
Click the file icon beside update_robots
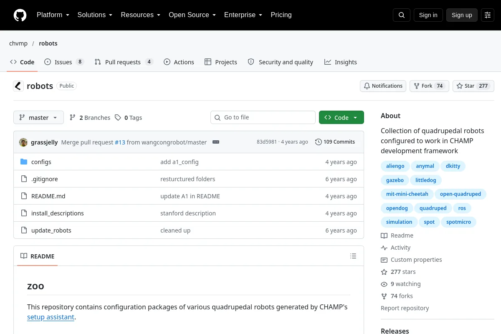[24, 230]
